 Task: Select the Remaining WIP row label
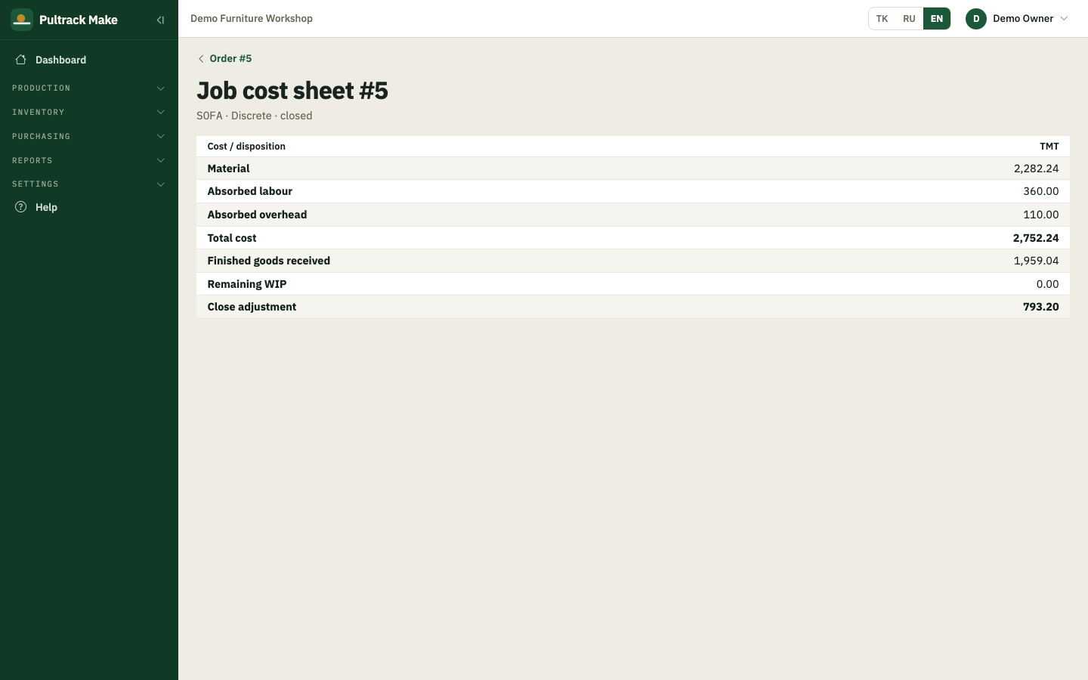(247, 284)
